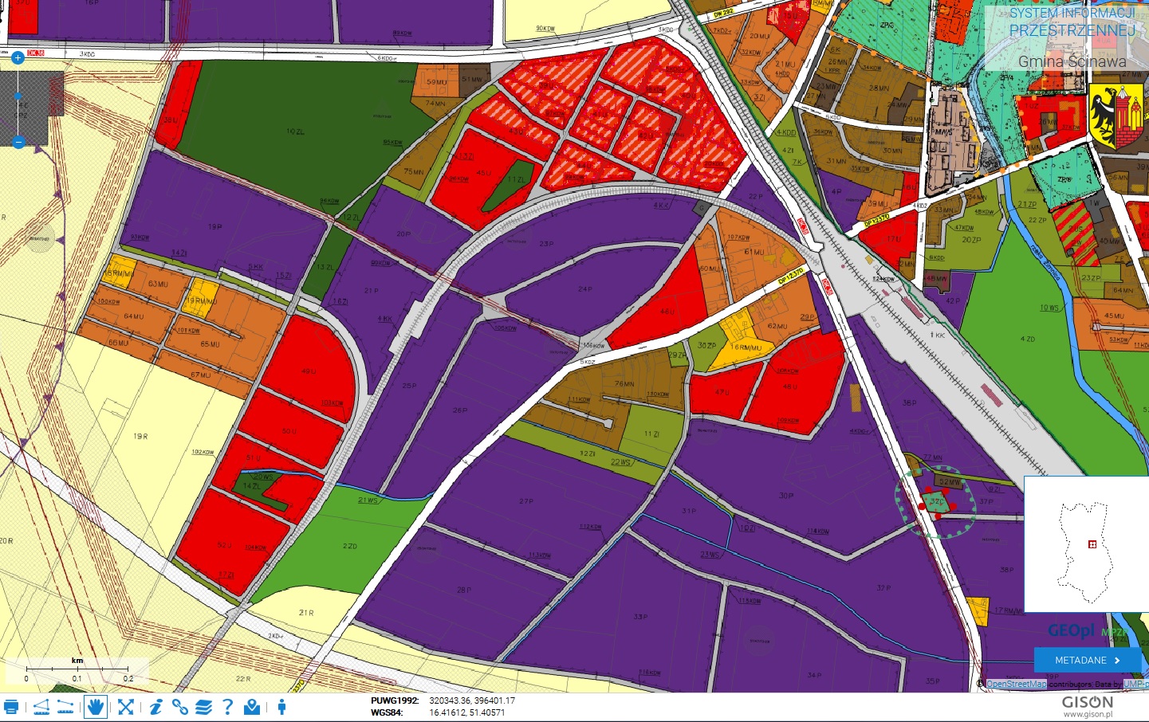Image resolution: width=1149 pixels, height=722 pixels.
Task: Zoom to full map extent
Action: coord(126,707)
